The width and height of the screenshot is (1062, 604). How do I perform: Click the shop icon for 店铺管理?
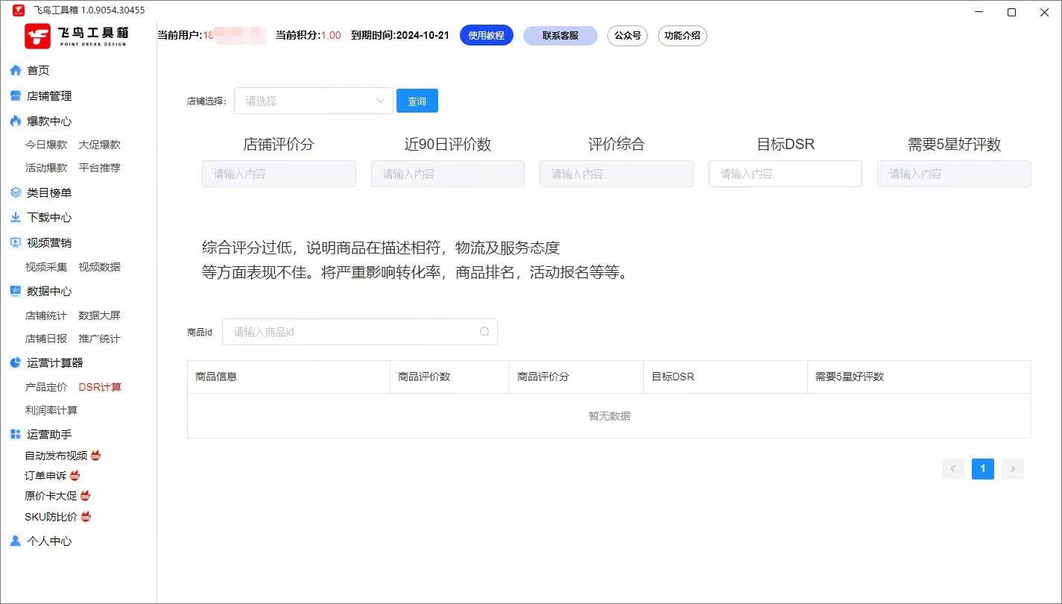(15, 96)
